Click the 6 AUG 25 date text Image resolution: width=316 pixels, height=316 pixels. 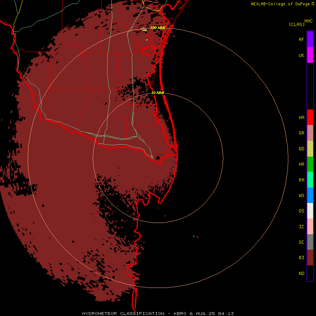click(202, 314)
